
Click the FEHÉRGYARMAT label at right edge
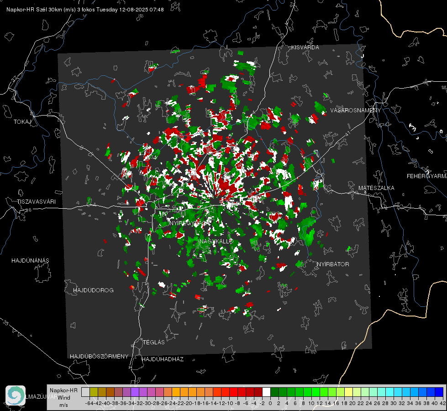click(x=427, y=176)
